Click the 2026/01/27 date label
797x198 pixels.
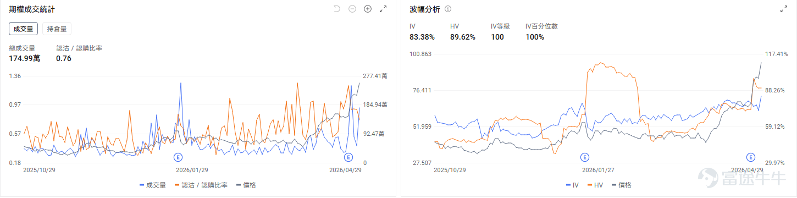pos(598,170)
